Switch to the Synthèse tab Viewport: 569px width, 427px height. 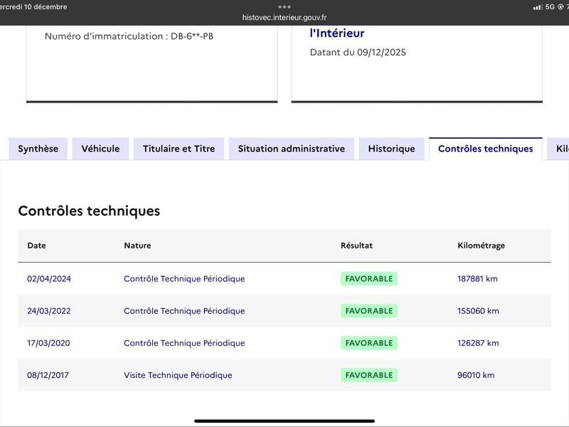click(x=38, y=149)
